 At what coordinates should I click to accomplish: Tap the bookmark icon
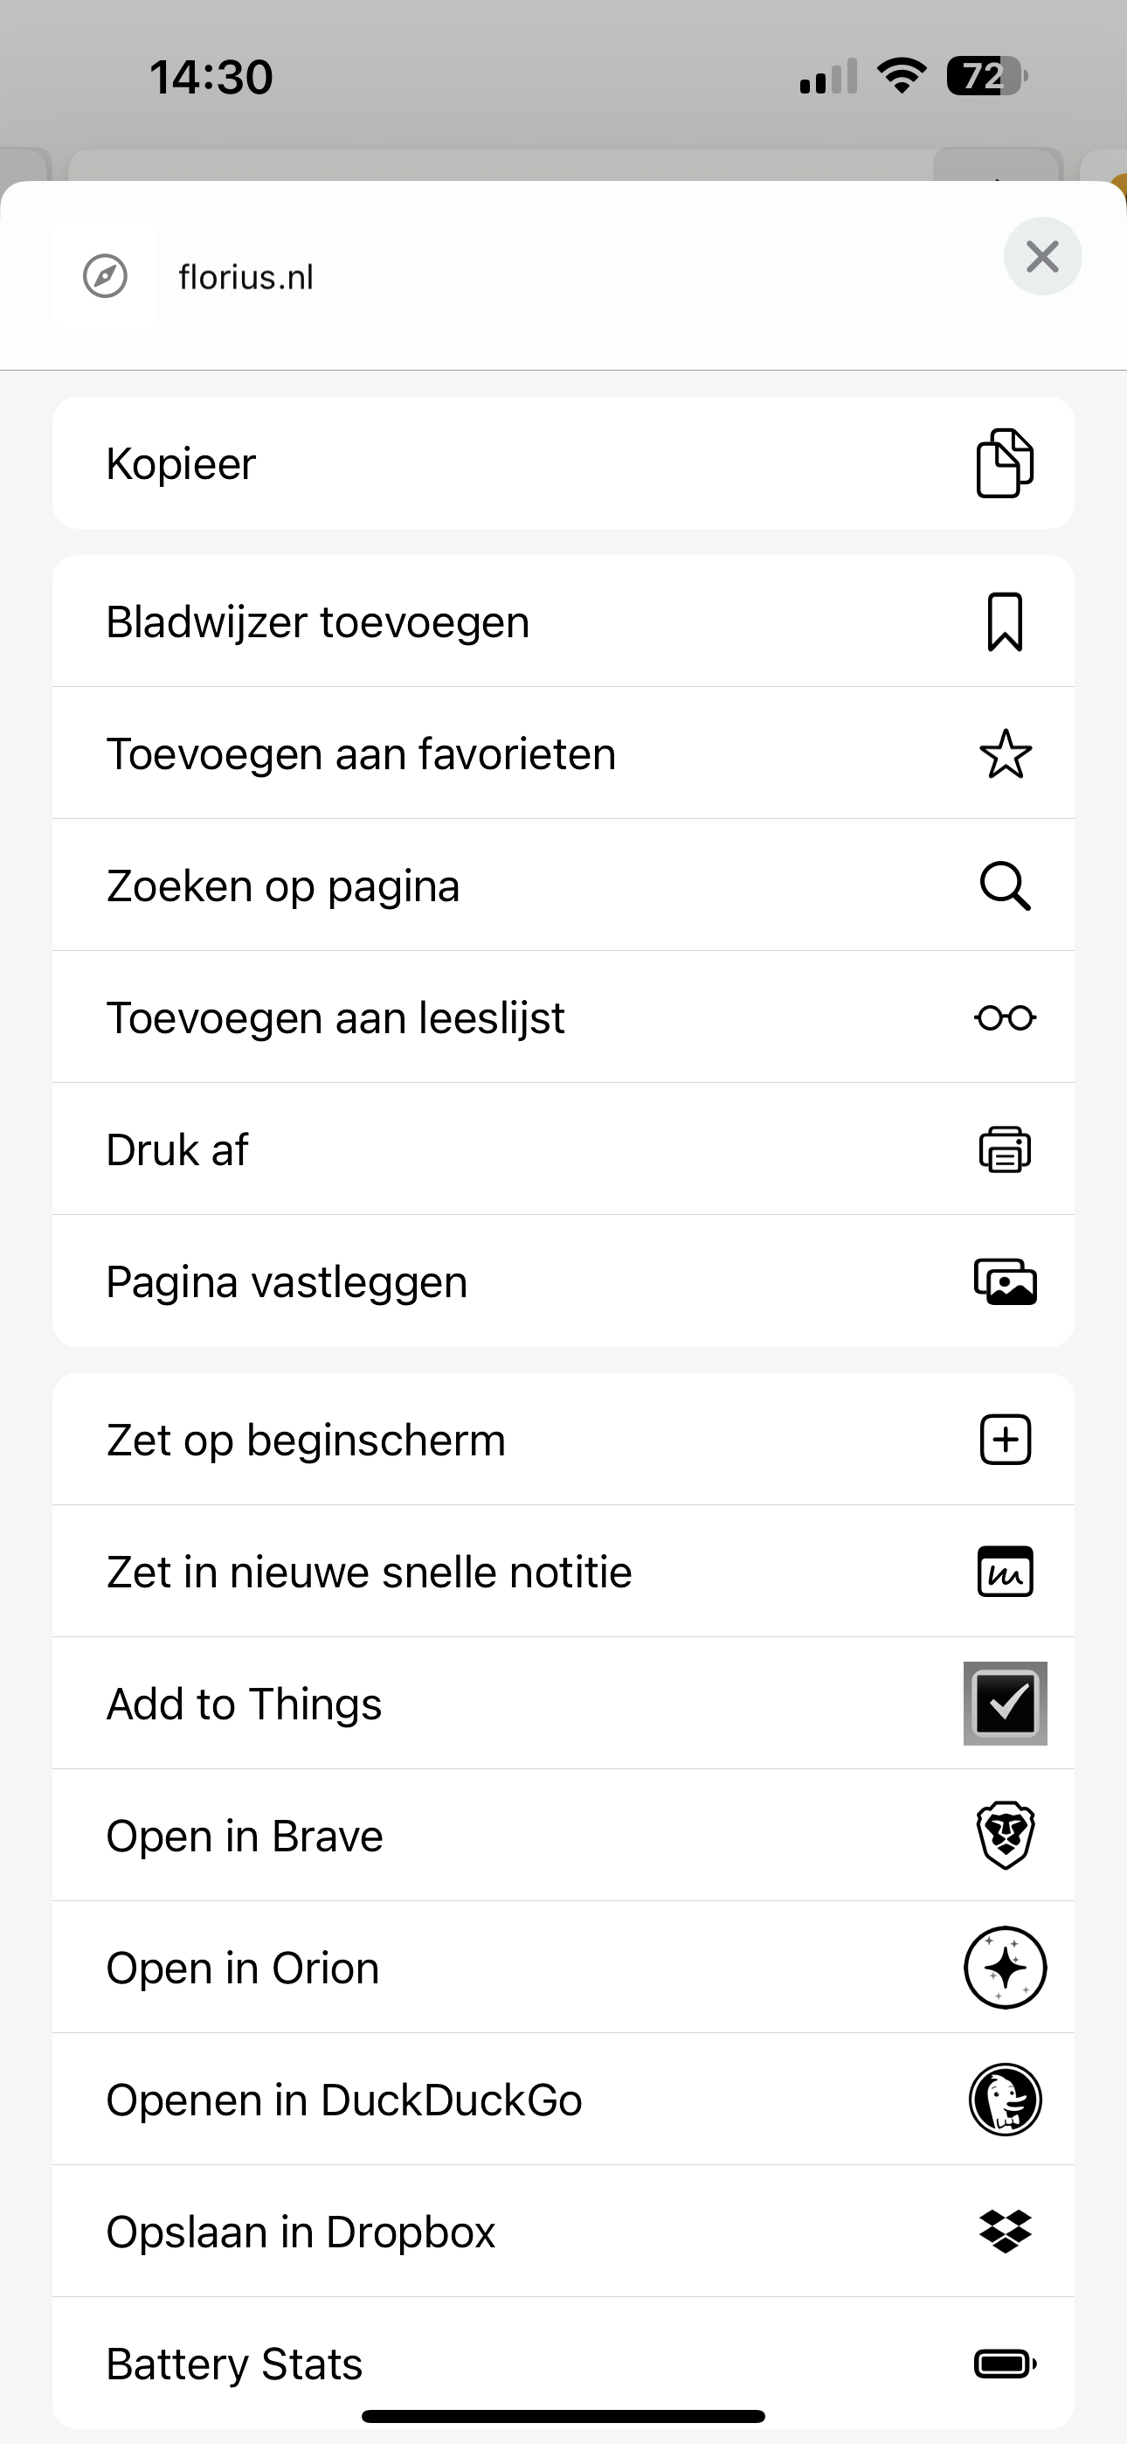pyautogui.click(x=1005, y=622)
